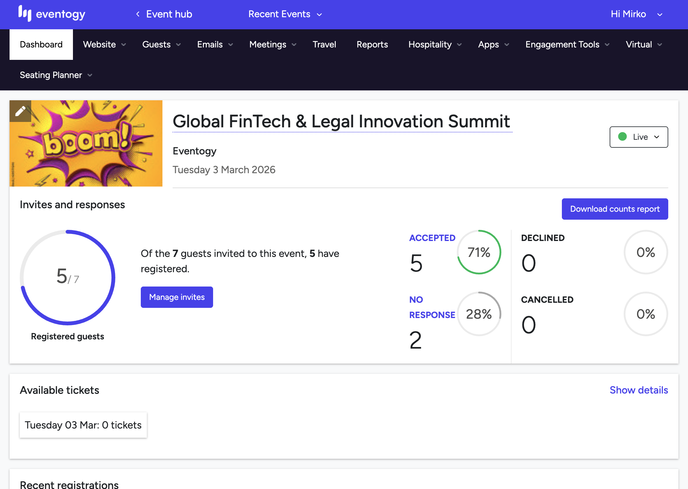Expand the Seating Planner menu

coord(56,75)
